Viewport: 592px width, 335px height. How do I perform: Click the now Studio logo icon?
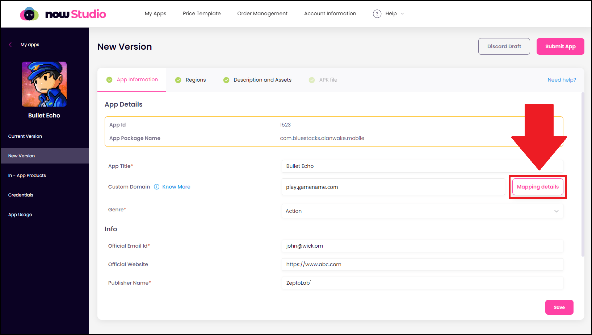pos(29,14)
